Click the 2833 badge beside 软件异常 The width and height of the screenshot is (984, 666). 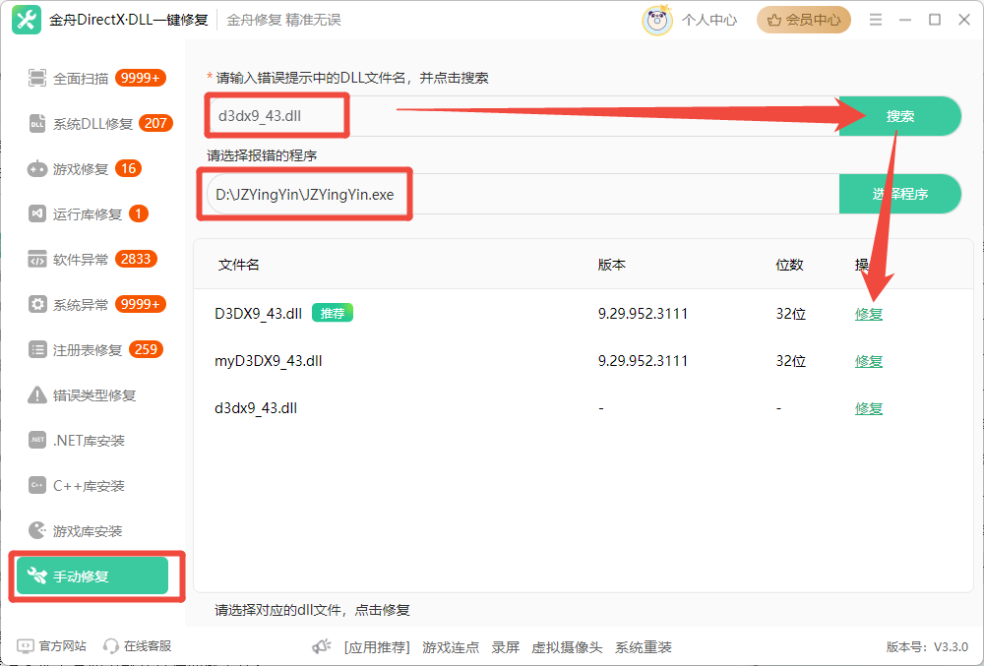point(136,259)
